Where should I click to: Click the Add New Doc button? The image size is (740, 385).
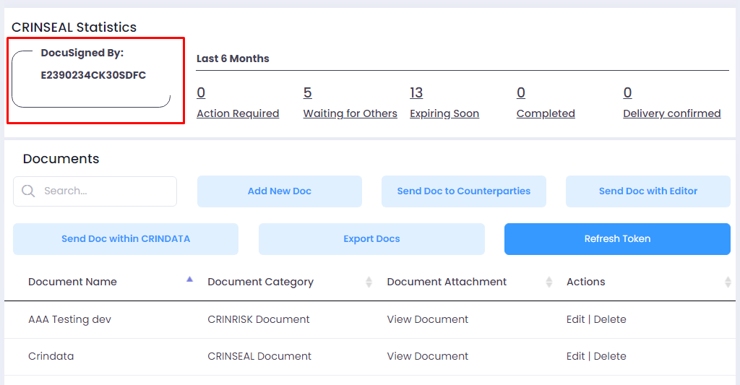[280, 191]
